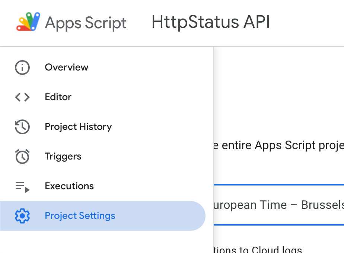
Task: Click the Editor code brackets icon
Action: [22, 97]
